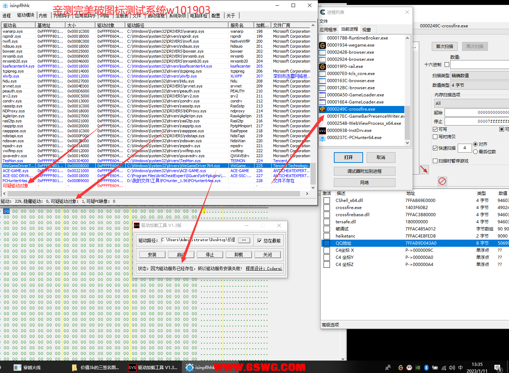
Task: Click the InstDrv.exe SYS icon
Action: [322, 130]
